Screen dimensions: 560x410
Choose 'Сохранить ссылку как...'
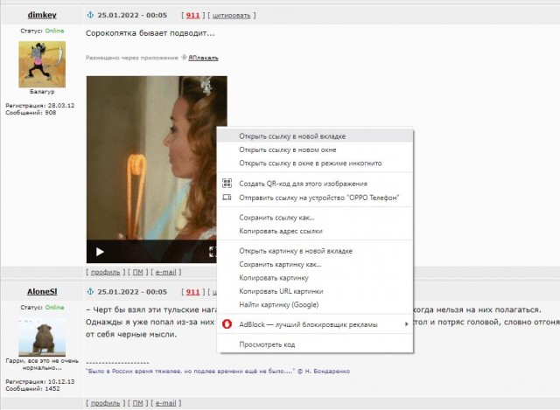click(x=315, y=218)
